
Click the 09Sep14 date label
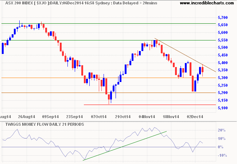click(50, 117)
